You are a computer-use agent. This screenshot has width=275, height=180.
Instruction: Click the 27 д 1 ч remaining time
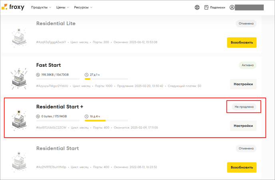(x=95, y=75)
